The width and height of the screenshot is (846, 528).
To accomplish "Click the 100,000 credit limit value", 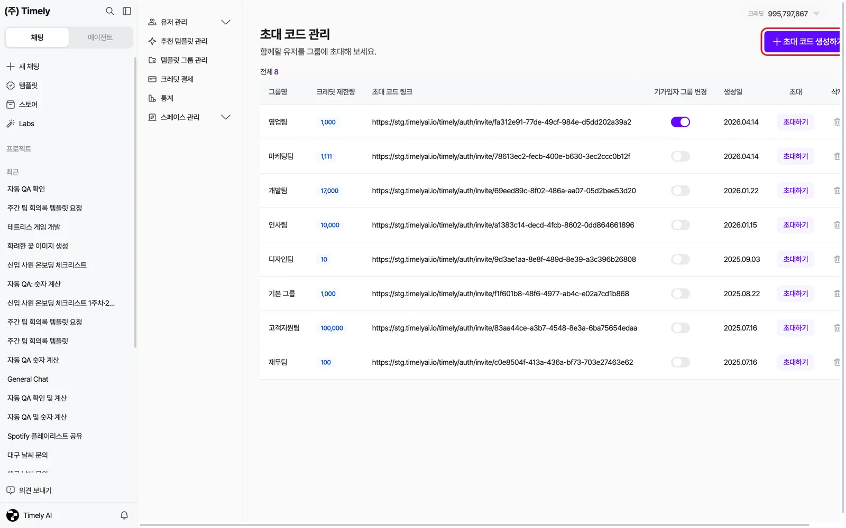I will (x=332, y=328).
